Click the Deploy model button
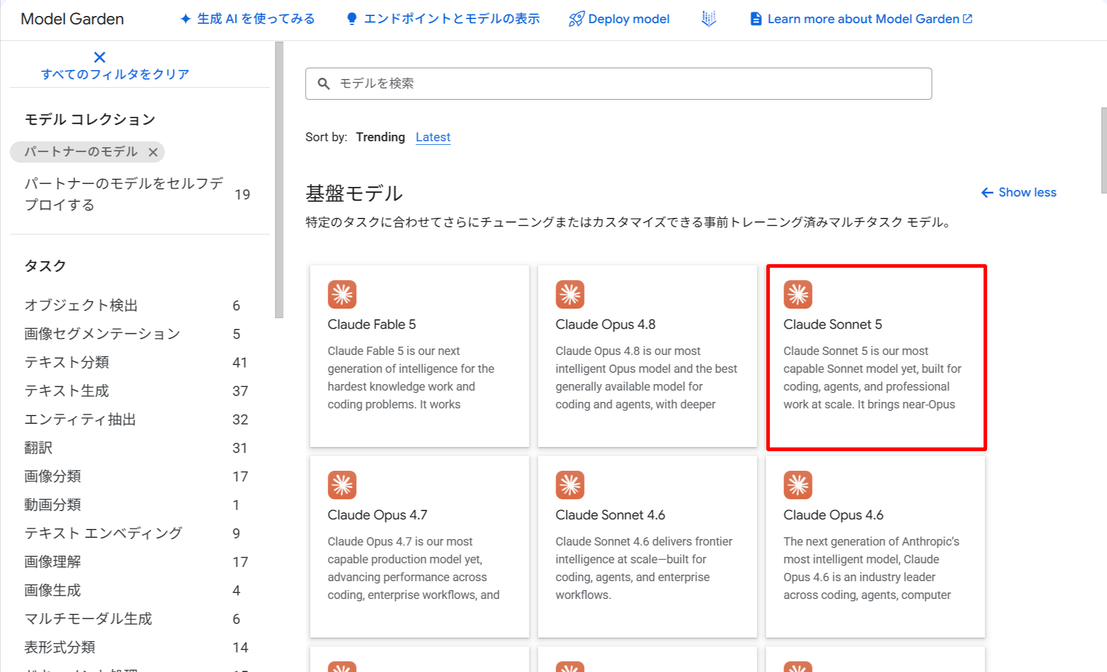1107x672 pixels. click(619, 19)
